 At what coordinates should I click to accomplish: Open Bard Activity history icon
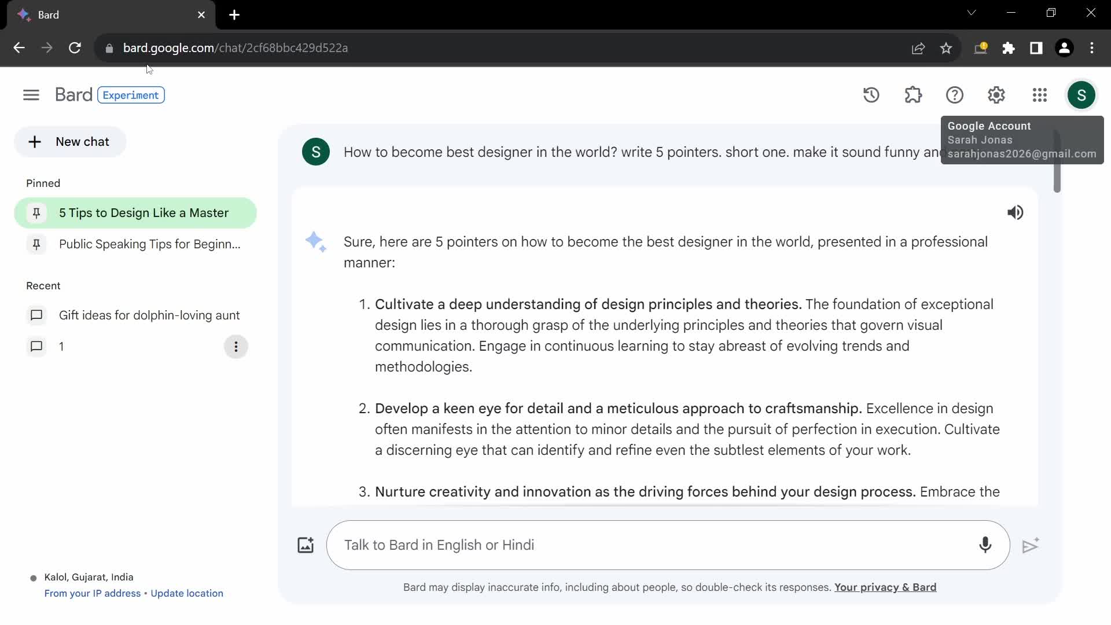(871, 95)
